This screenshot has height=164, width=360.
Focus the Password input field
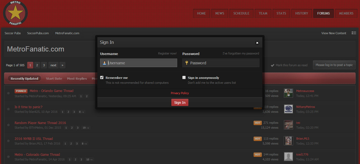pos(221,63)
